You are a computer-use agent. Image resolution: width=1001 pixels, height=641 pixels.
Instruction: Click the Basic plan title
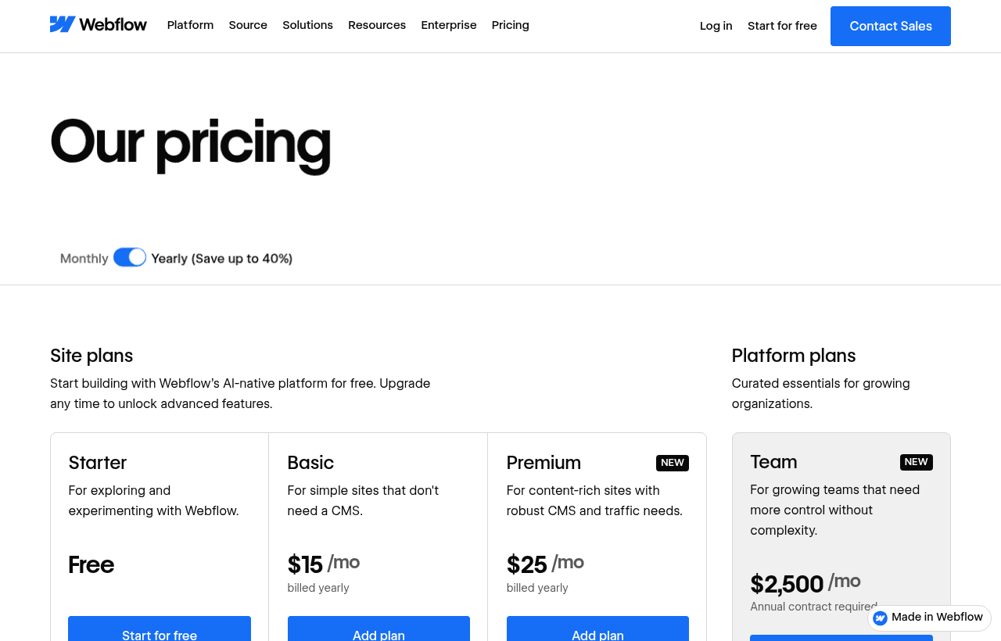coord(310,463)
